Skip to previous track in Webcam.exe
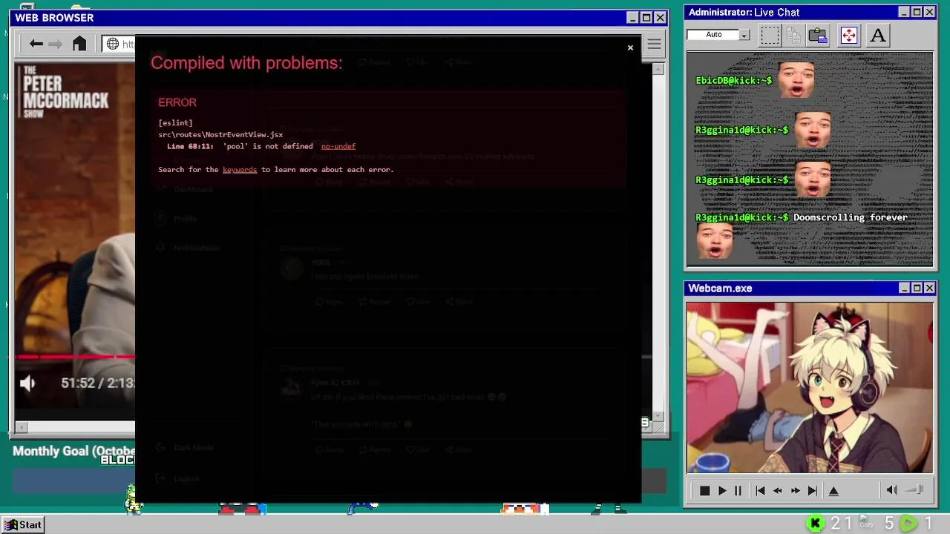Image resolution: width=950 pixels, height=534 pixels. 760,491
